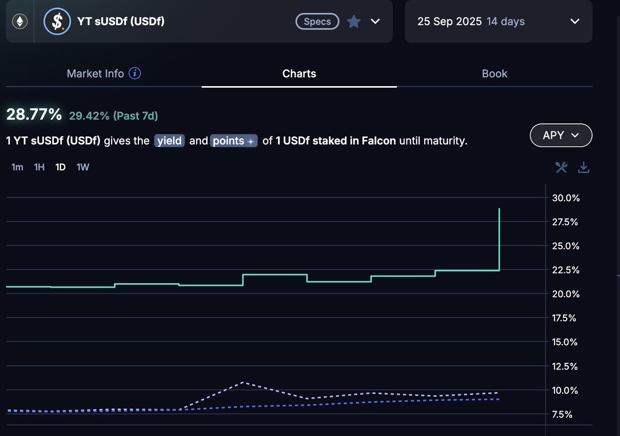Star the YT sUSDf market as favorite

353,22
